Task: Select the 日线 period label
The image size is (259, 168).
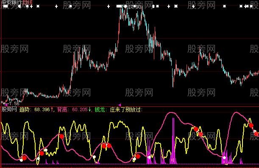Action: [x=28, y=2]
